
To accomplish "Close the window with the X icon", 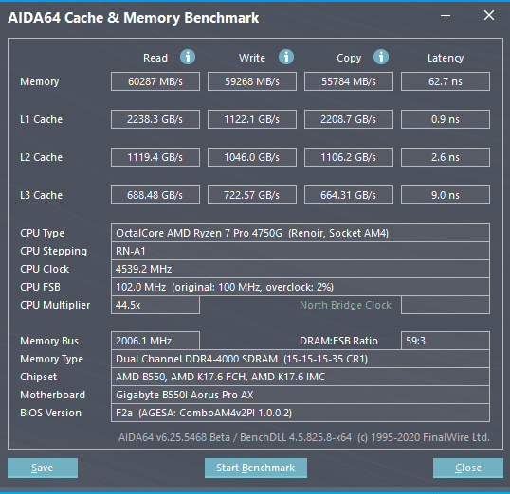I will tap(489, 15).
